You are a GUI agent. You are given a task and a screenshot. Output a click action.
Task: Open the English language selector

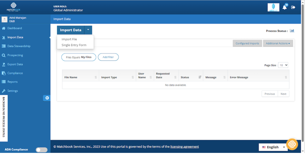click(x=273, y=147)
